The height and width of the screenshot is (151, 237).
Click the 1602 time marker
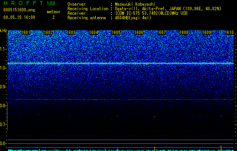point(48,32)
